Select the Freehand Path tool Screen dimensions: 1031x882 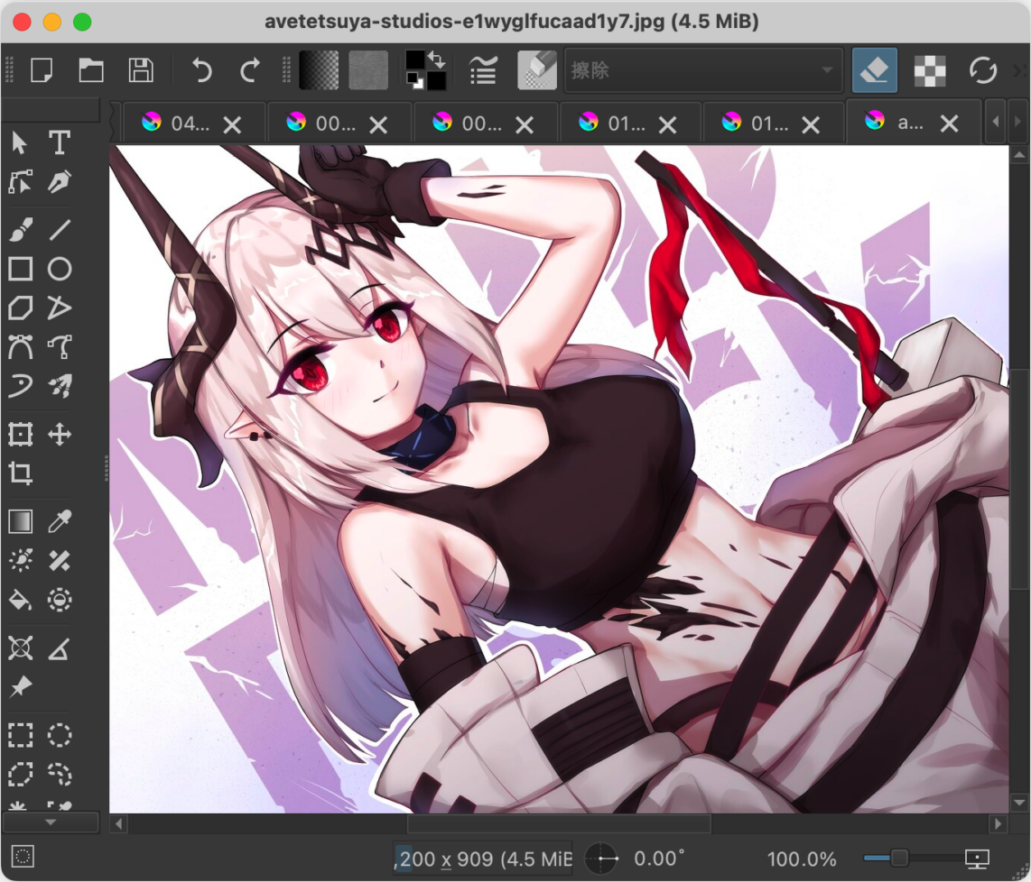(60, 347)
